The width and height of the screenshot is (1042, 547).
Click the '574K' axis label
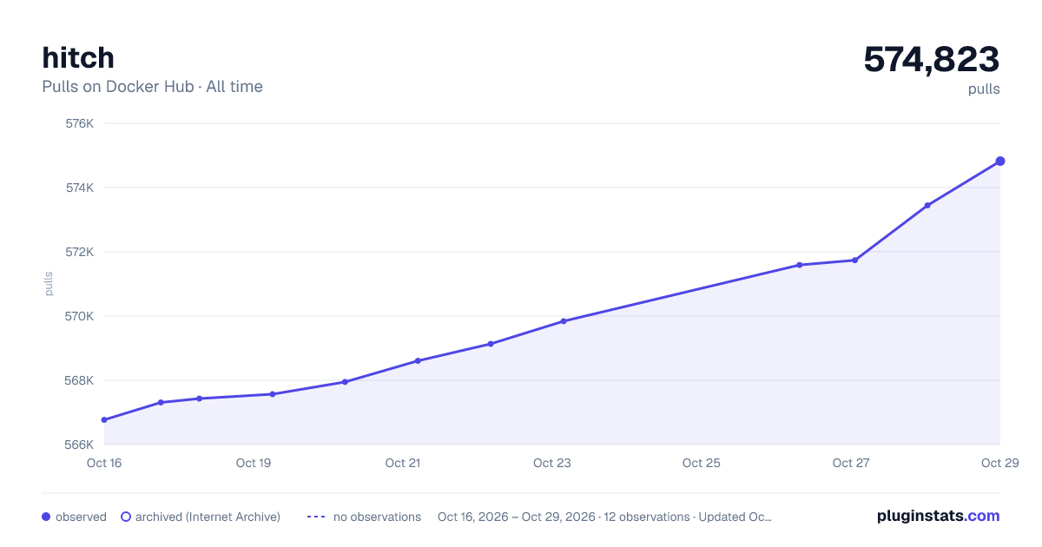click(80, 188)
